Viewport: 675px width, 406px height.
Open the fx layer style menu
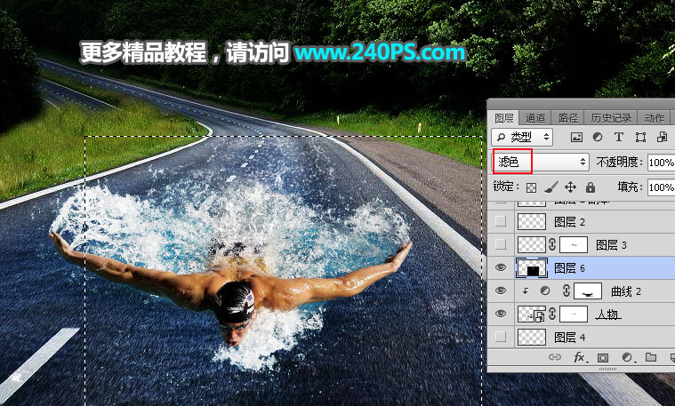(x=580, y=357)
